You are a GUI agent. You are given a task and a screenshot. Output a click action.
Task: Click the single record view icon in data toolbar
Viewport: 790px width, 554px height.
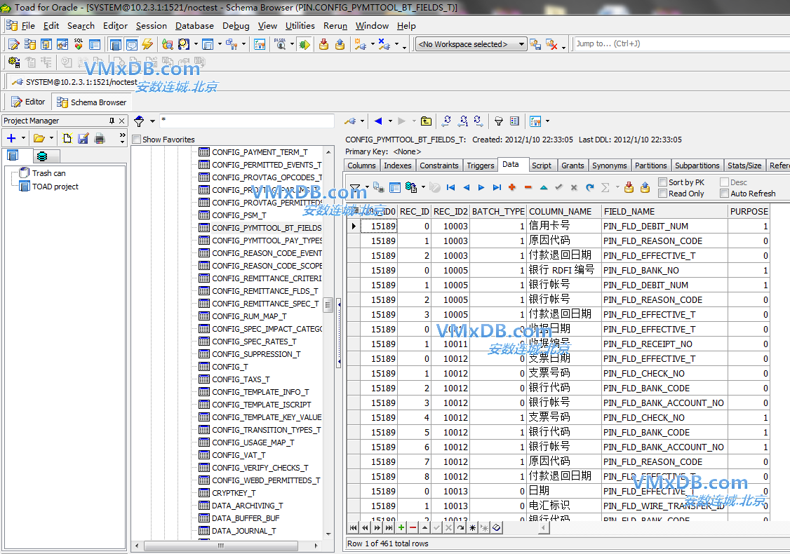(395, 187)
